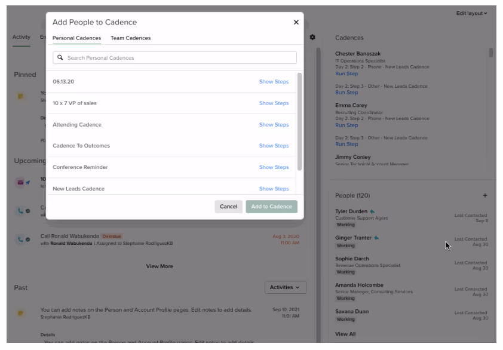Click the Overdue badge on Ronald call
Image resolution: width=503 pixels, height=350 pixels.
pyautogui.click(x=112, y=237)
